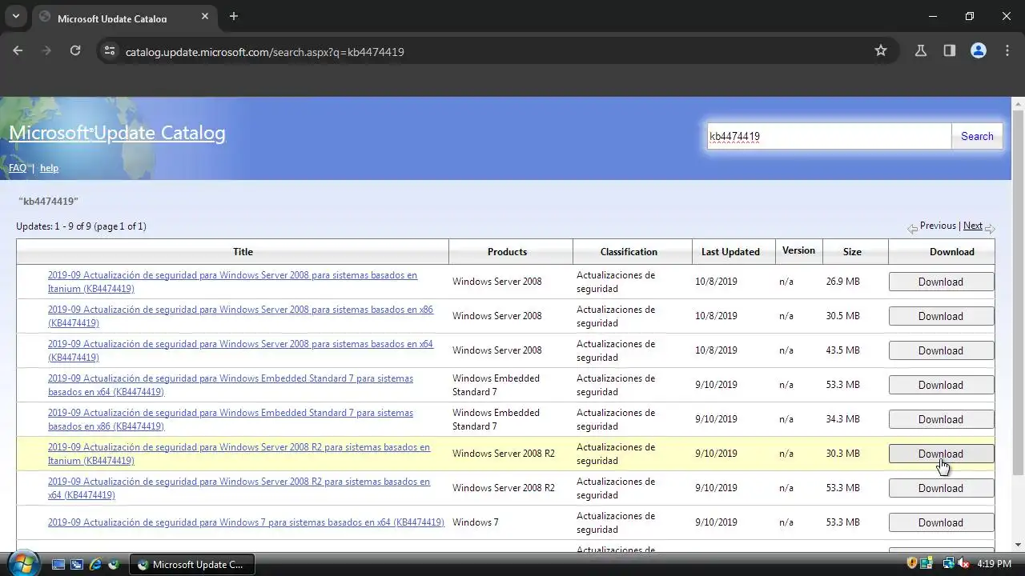Viewport: 1025px width, 576px height.
Task: Click "Updates: 1 - 9 of 9" results count
Action: point(81,226)
